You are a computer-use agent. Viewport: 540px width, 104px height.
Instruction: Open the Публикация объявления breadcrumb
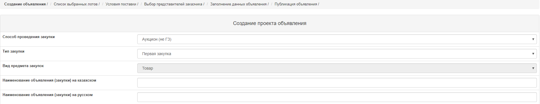(296, 4)
